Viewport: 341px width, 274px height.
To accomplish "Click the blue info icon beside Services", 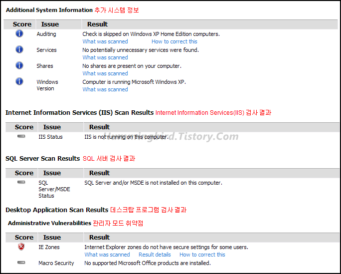I will 19,49.
